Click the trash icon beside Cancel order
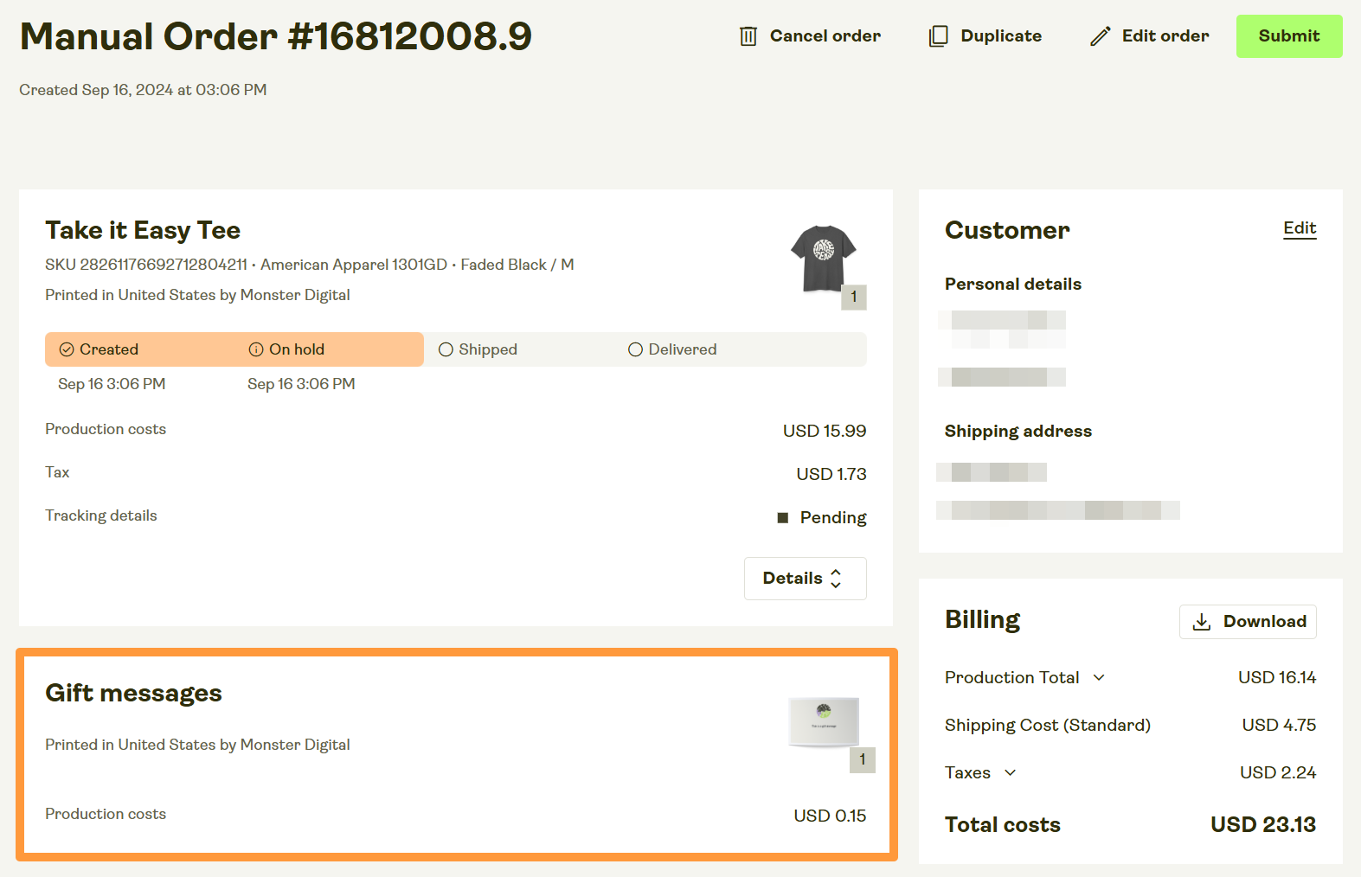This screenshot has width=1361, height=877. pos(748,36)
